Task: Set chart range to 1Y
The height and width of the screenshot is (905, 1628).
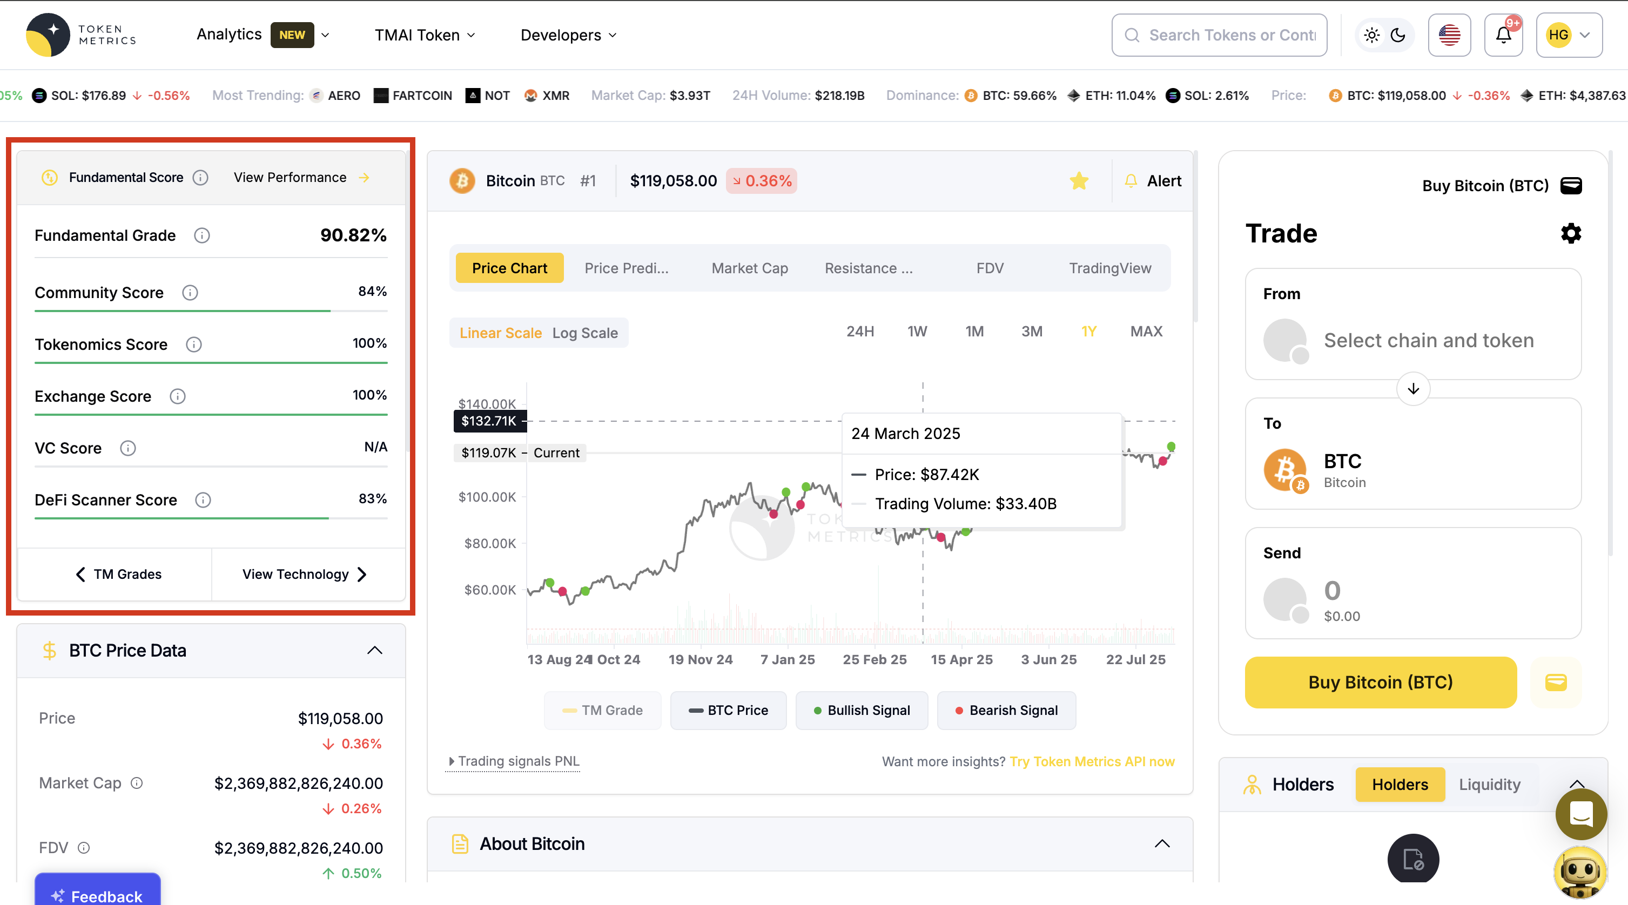Action: (x=1088, y=331)
